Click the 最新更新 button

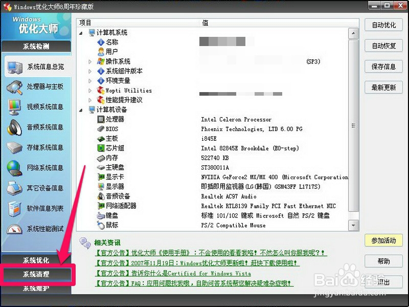pyautogui.click(x=383, y=87)
